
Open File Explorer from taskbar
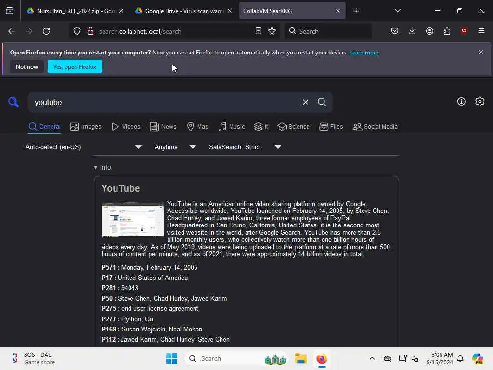click(300, 358)
